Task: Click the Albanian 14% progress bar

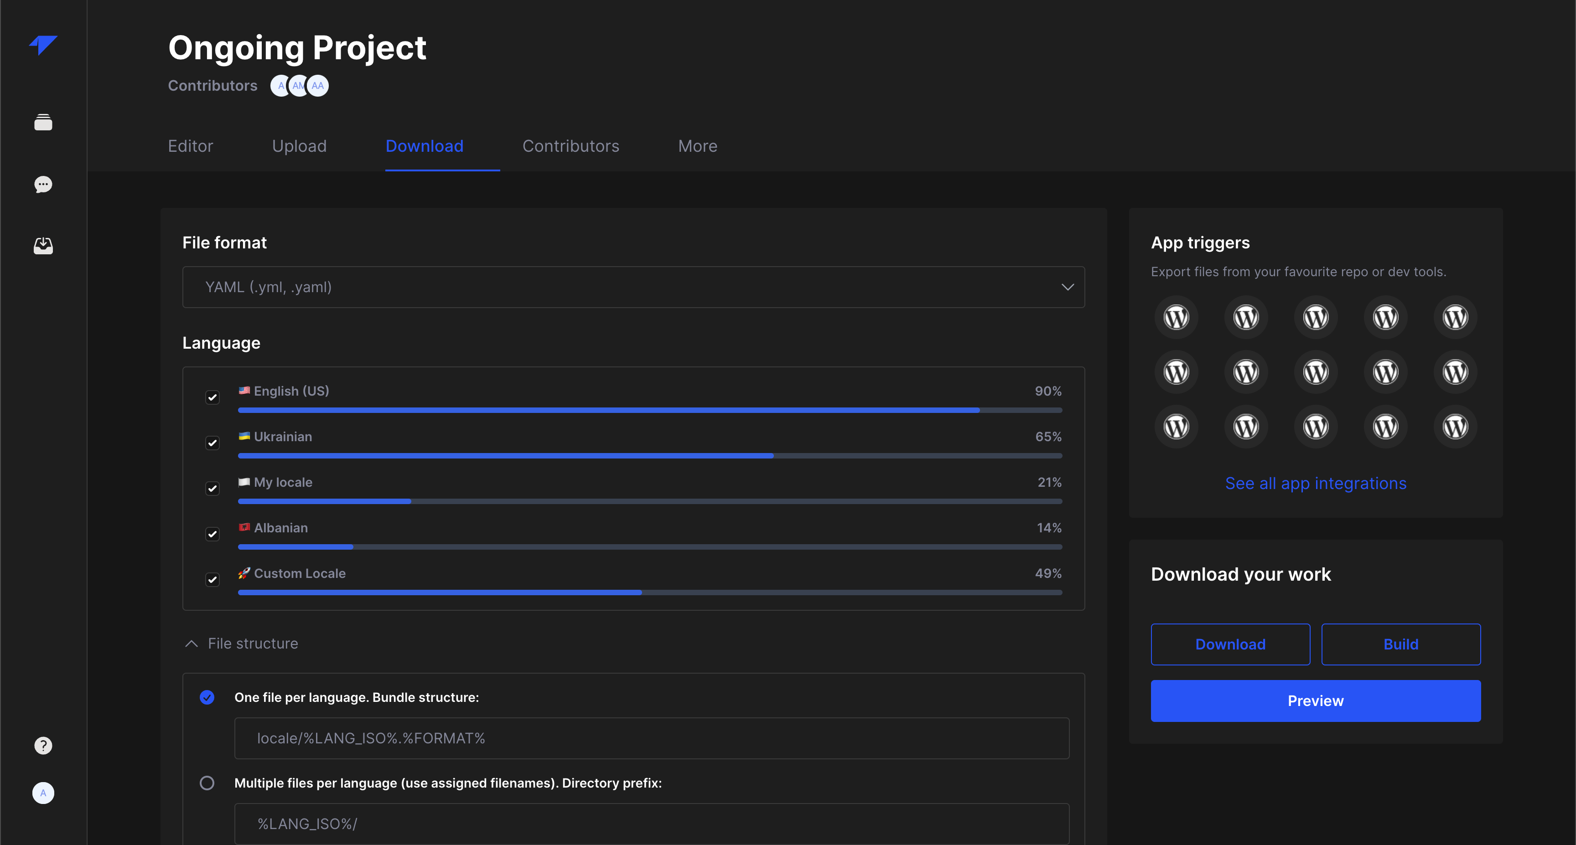Action: [x=650, y=546]
